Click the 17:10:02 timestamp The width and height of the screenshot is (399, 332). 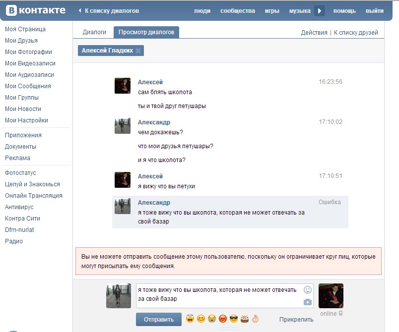click(331, 122)
